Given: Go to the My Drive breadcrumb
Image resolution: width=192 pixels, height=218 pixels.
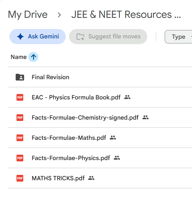Looking at the screenshot, I should click(28, 14).
